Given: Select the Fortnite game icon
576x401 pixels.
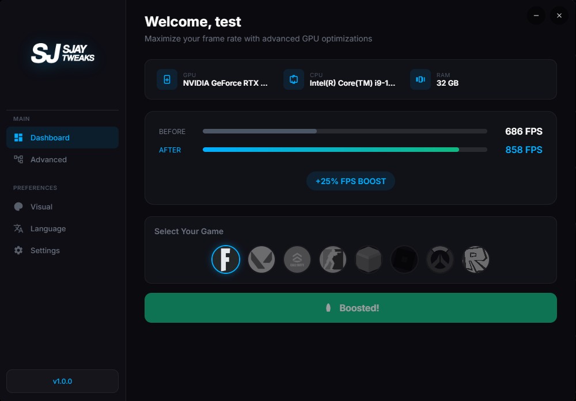Looking at the screenshot, I should coord(226,259).
